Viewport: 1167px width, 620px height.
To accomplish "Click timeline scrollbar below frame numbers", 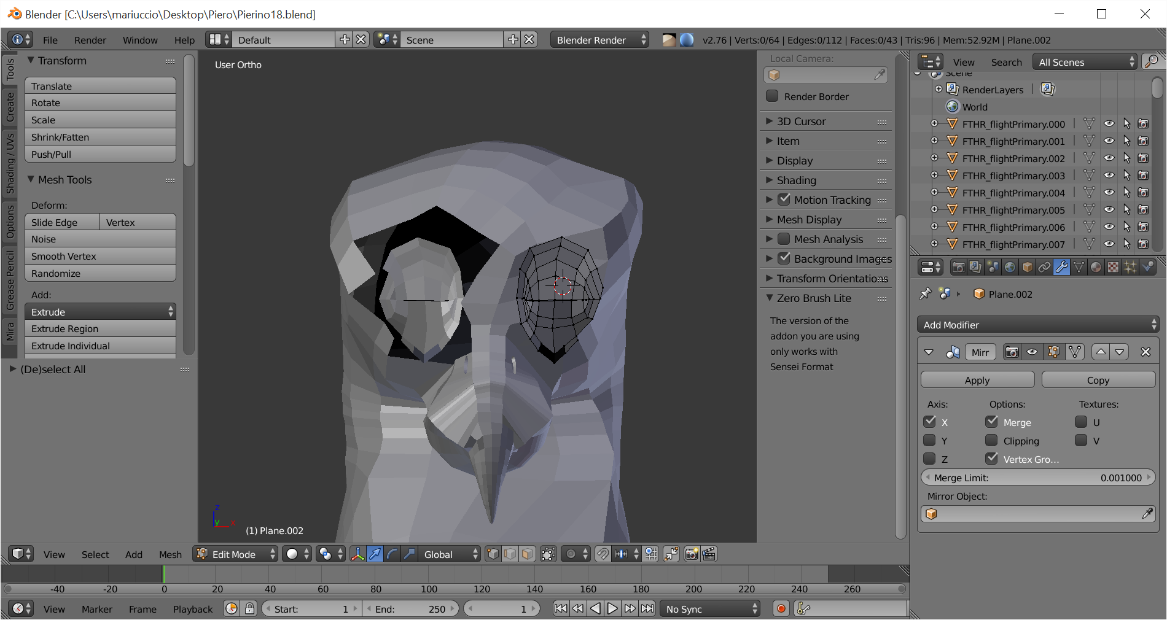I will [x=455, y=589].
